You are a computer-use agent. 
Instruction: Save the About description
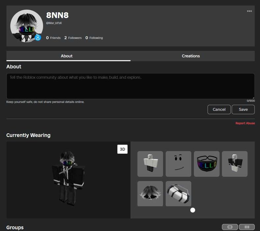click(243, 110)
